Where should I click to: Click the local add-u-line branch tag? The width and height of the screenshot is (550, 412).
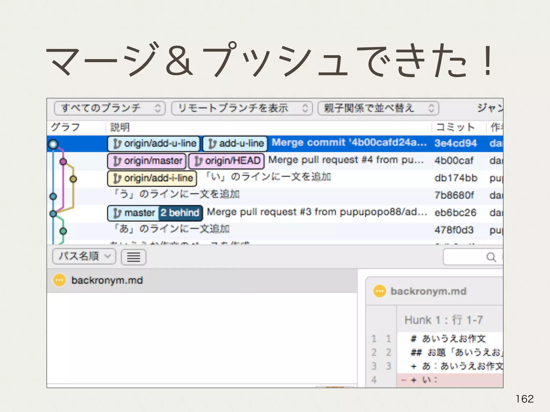(235, 144)
